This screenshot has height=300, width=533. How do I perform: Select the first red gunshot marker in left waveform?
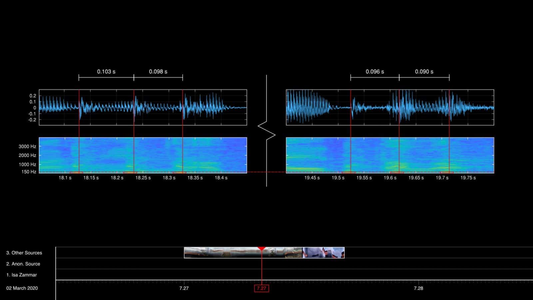[x=79, y=107]
